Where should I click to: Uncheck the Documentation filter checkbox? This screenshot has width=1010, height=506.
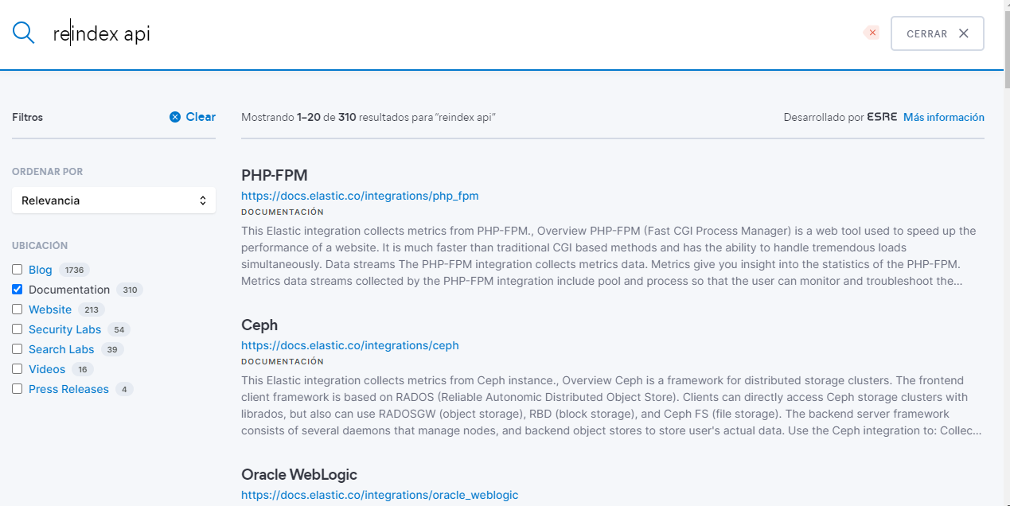click(x=18, y=290)
